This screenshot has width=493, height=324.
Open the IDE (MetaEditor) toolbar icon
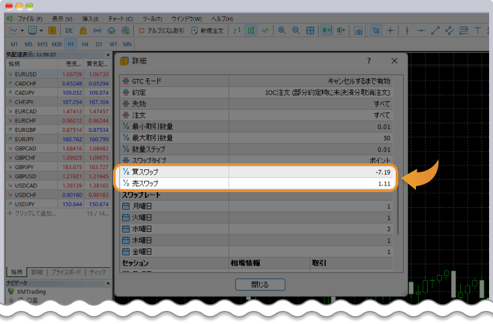tap(69, 31)
